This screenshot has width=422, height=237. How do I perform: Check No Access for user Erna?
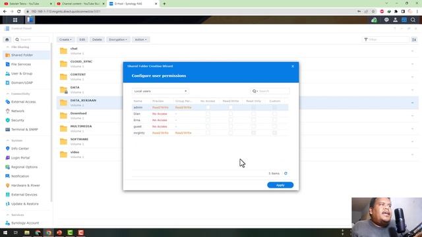tap(208, 120)
